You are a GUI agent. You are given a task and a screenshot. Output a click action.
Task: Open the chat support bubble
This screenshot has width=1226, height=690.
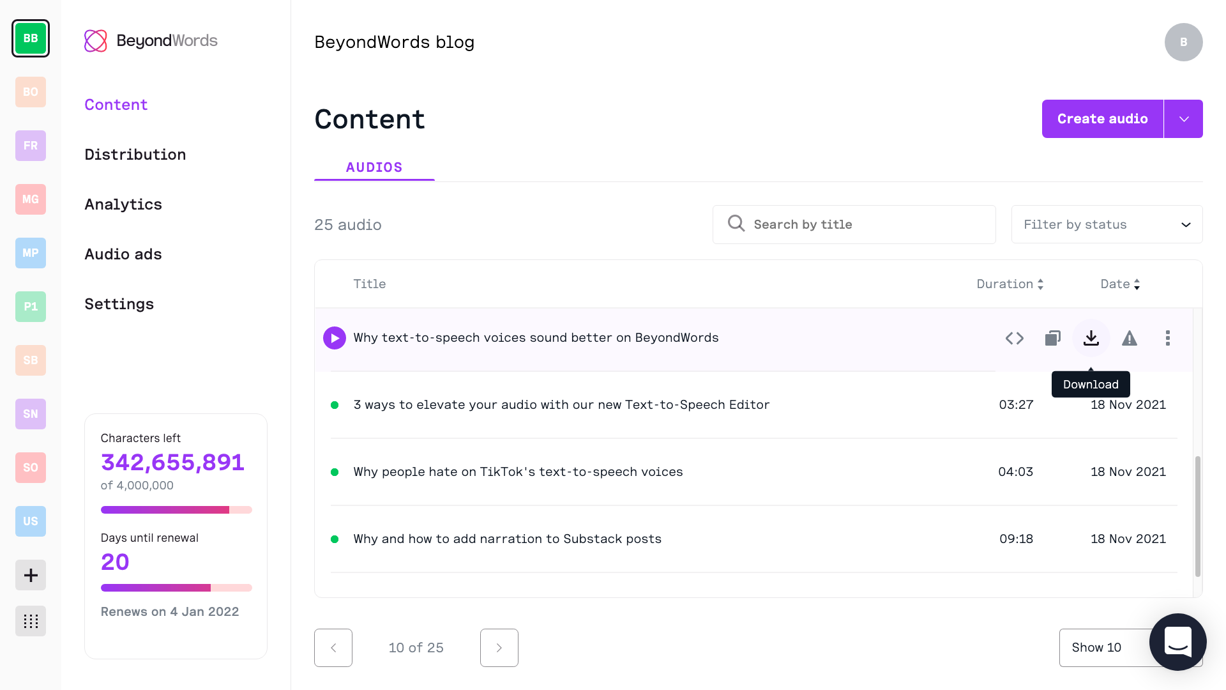click(x=1177, y=641)
